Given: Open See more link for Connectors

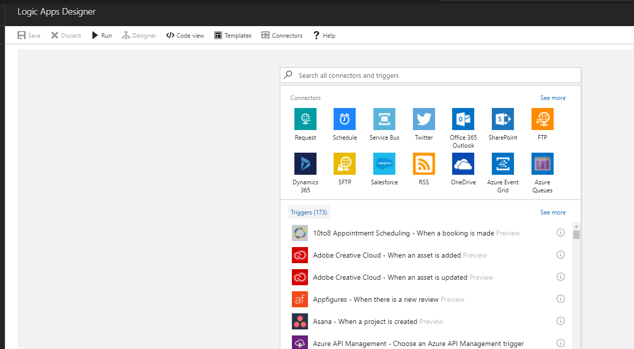Looking at the screenshot, I should [553, 98].
